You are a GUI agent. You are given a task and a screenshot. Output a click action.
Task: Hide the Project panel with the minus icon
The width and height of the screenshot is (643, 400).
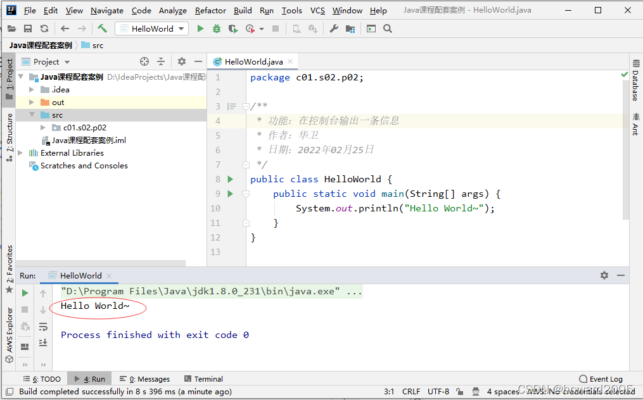point(198,61)
